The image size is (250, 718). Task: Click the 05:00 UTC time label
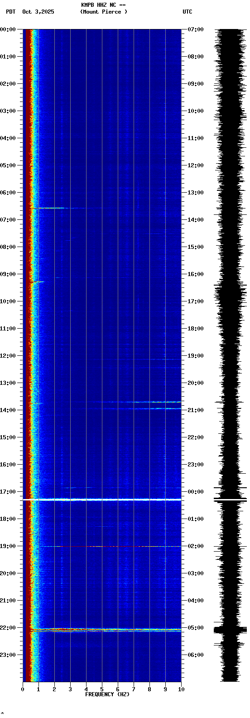tap(196, 628)
